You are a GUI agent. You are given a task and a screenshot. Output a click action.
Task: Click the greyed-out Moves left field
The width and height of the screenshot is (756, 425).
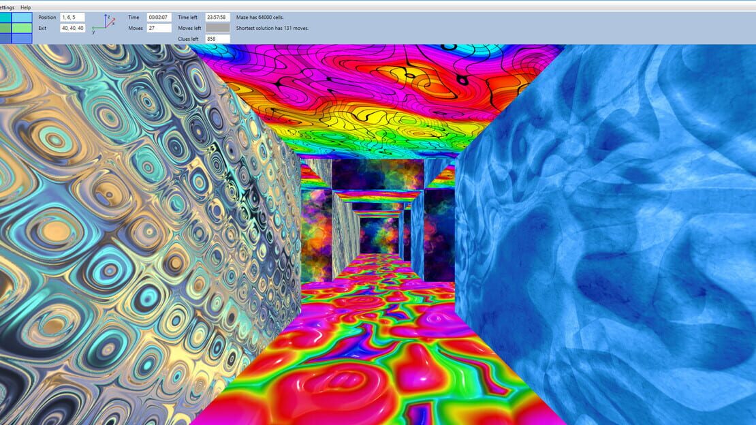[x=217, y=28]
